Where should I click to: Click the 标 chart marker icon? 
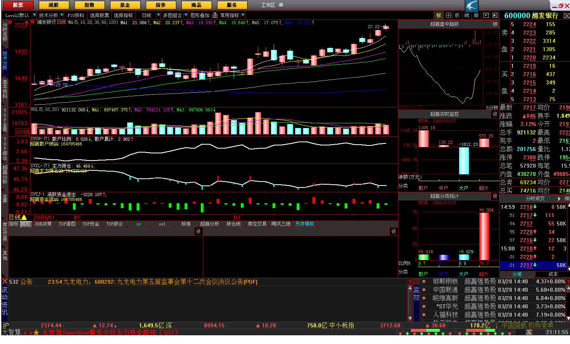(x=439, y=15)
